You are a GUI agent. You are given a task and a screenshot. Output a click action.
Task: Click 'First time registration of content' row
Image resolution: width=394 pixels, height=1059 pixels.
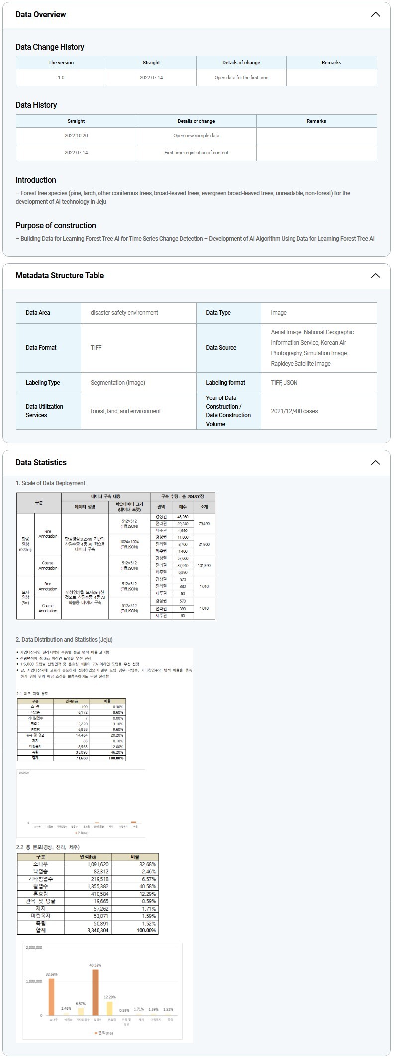point(196,153)
